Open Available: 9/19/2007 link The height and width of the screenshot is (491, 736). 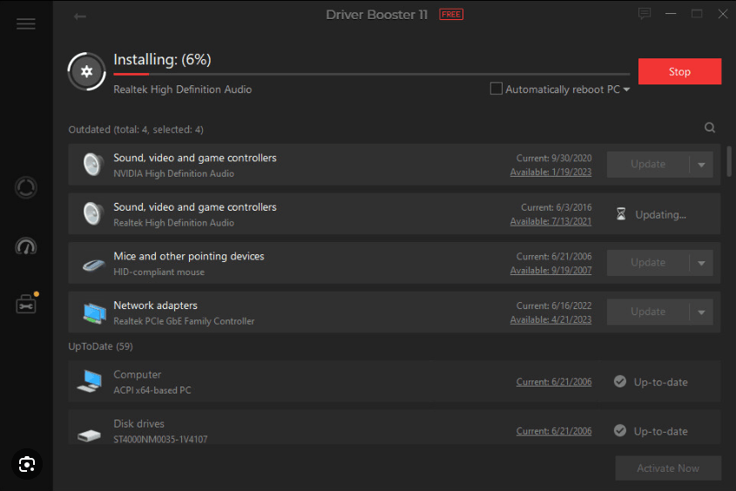click(x=550, y=271)
